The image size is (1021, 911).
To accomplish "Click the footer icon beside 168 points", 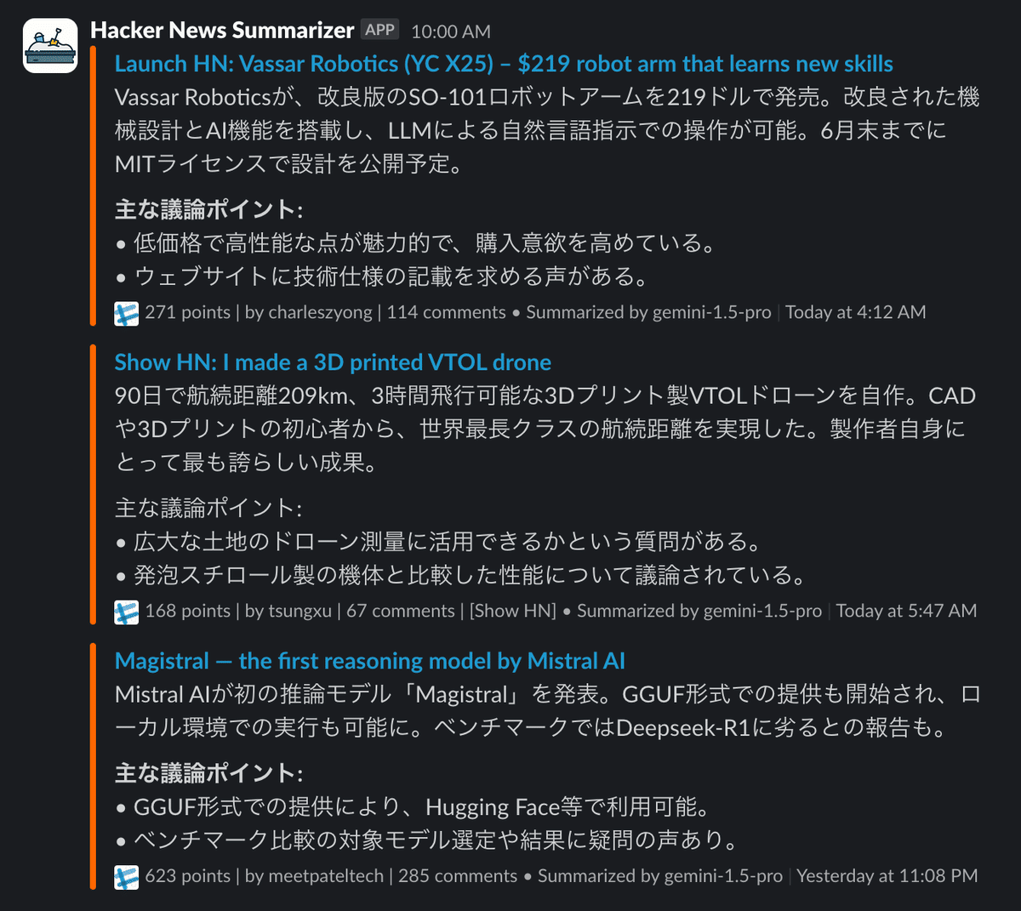I will pos(127,612).
